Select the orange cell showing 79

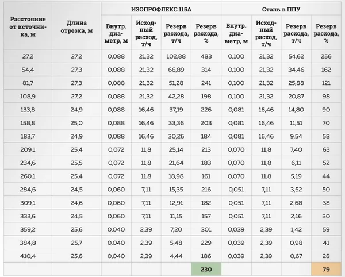pos(326,269)
